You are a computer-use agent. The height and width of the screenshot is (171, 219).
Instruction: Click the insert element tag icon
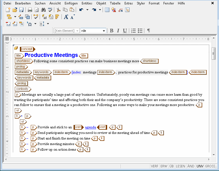click(9, 17)
